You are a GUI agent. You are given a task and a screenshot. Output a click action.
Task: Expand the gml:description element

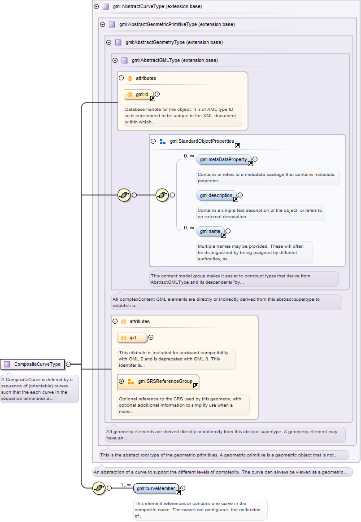tap(240, 195)
